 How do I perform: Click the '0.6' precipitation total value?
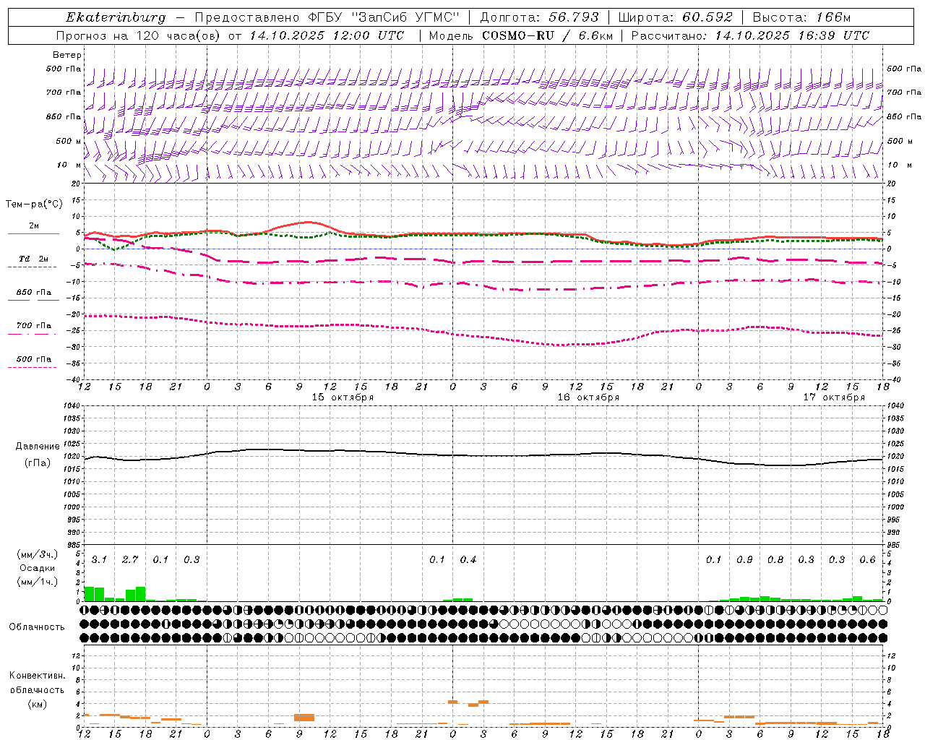coord(868,560)
